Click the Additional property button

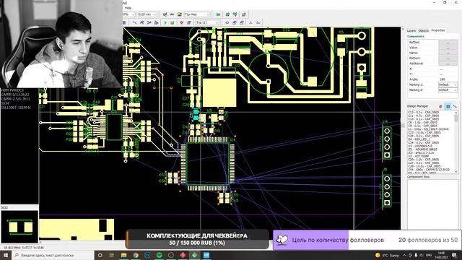[x=448, y=64]
